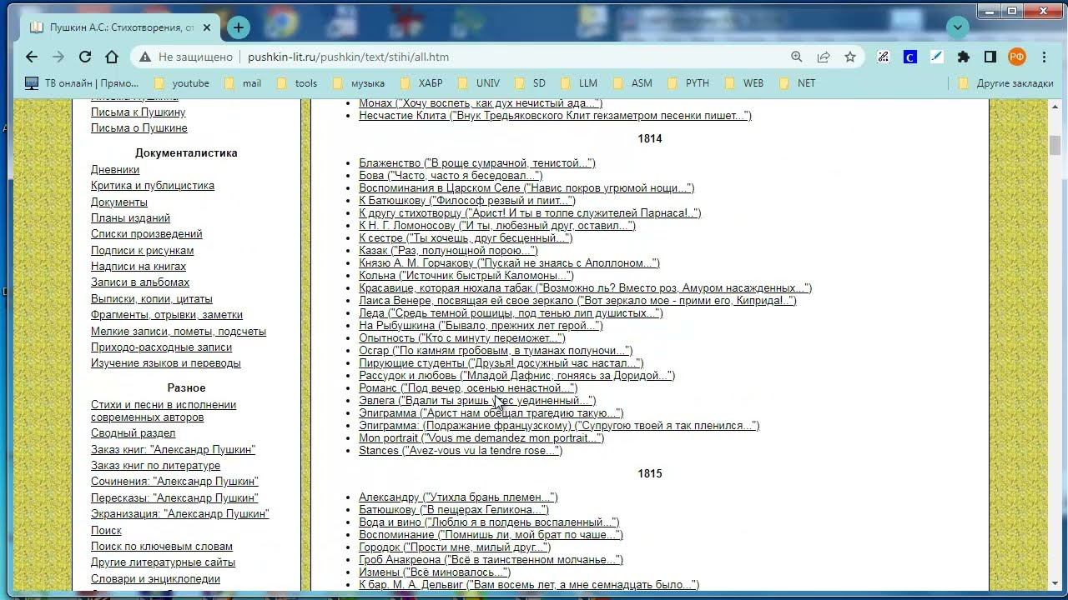Open the tab search dropdown
The width and height of the screenshot is (1068, 600).
[958, 27]
